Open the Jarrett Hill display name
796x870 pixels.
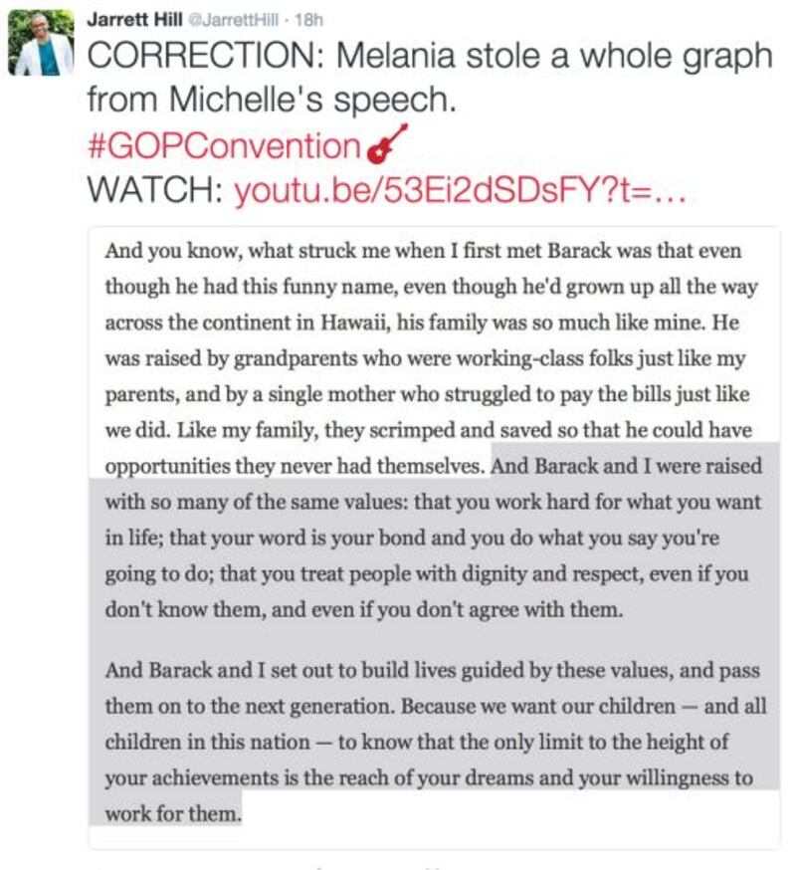click(127, 19)
